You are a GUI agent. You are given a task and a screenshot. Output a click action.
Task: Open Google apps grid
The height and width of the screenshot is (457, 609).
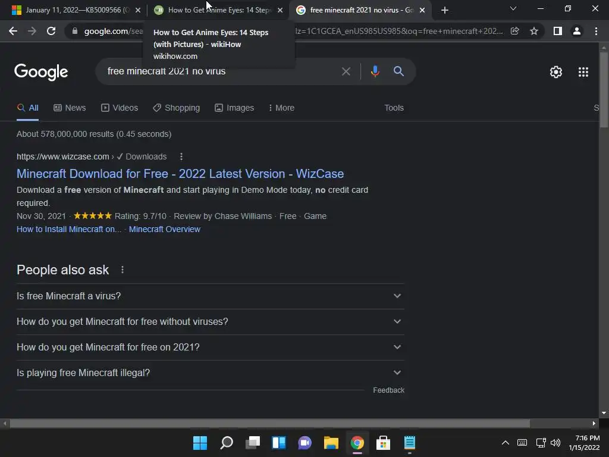[x=583, y=72]
